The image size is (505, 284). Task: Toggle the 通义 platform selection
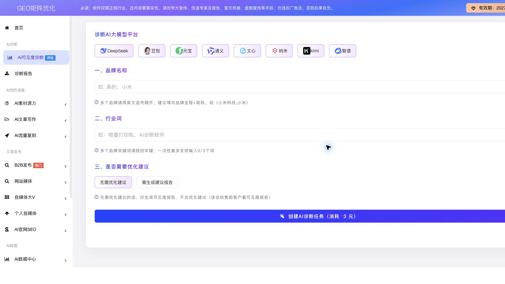(x=216, y=51)
